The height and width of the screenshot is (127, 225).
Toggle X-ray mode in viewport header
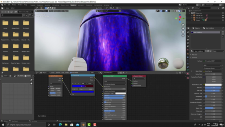click(172, 11)
